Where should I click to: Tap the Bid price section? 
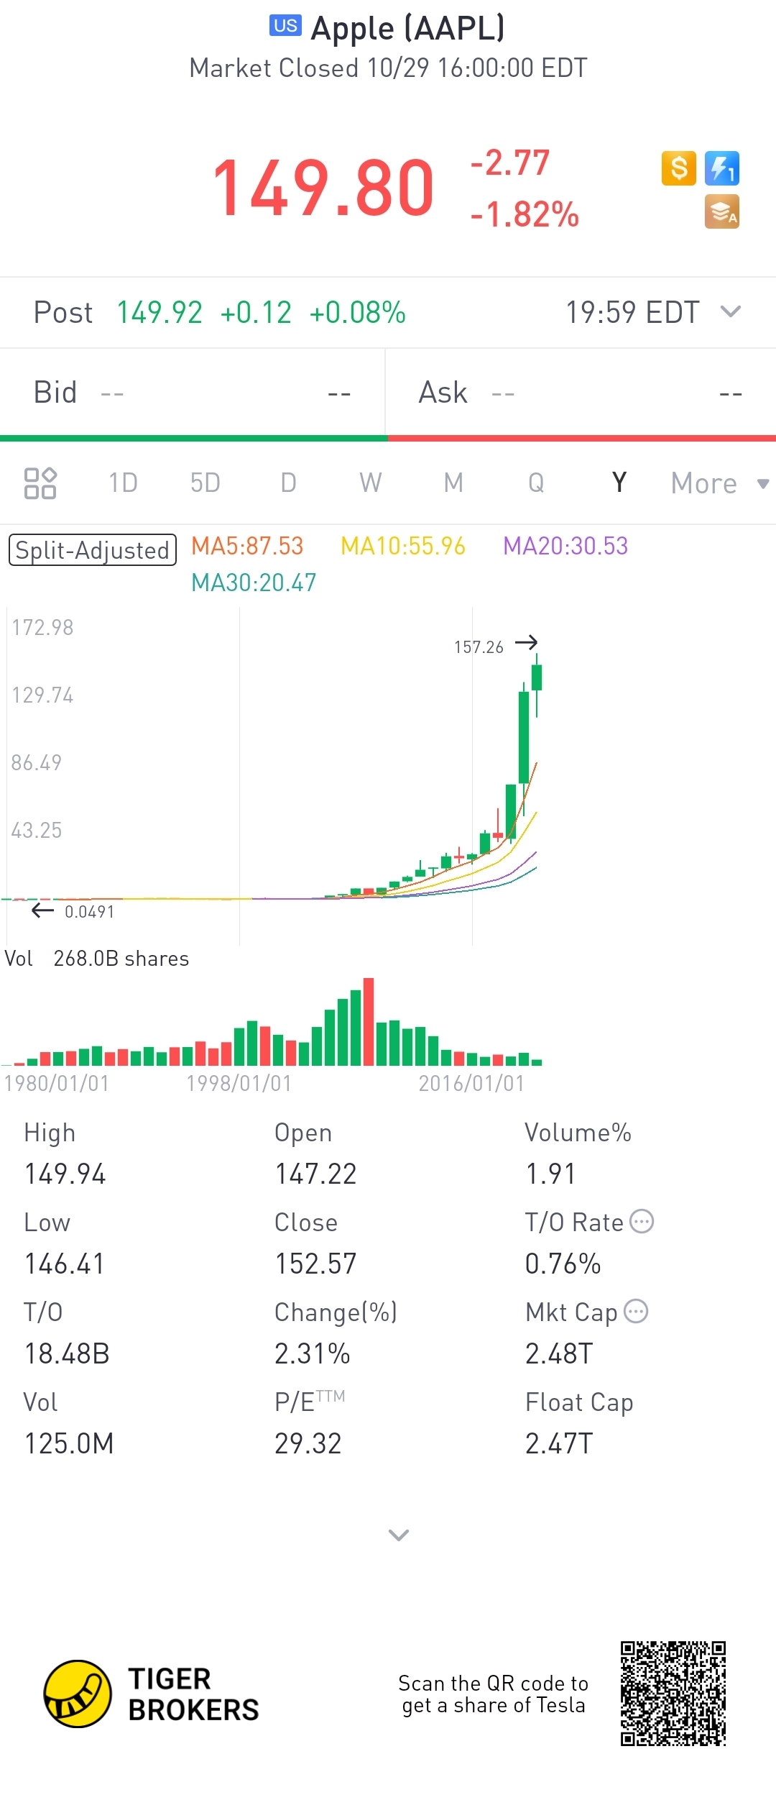193,393
